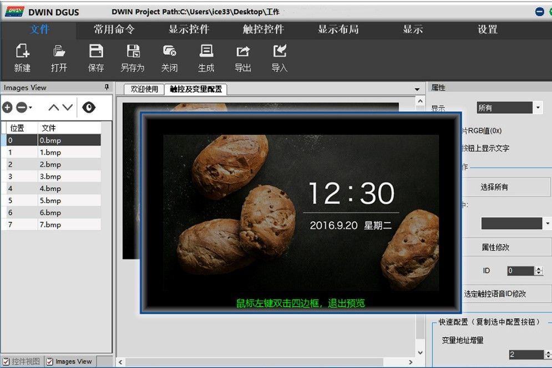The height and width of the screenshot is (368, 552).
Task: Generate config with 生成 icon
Action: pos(206,51)
